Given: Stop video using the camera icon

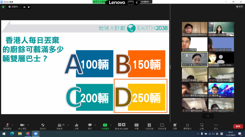Looking at the screenshot, I should coord(22,126).
